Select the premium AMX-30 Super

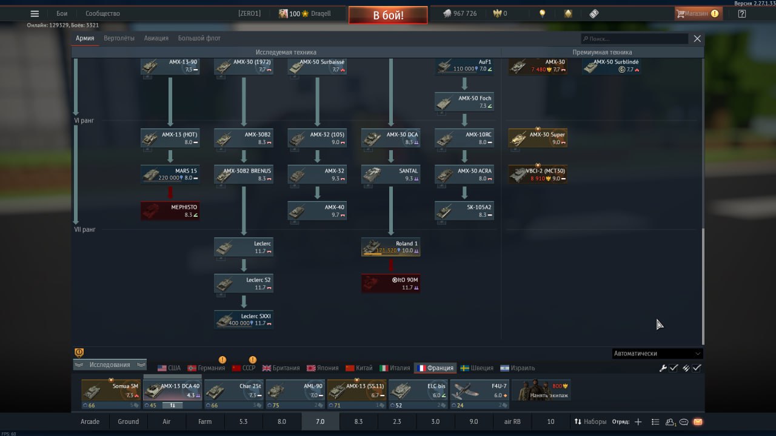538,138
